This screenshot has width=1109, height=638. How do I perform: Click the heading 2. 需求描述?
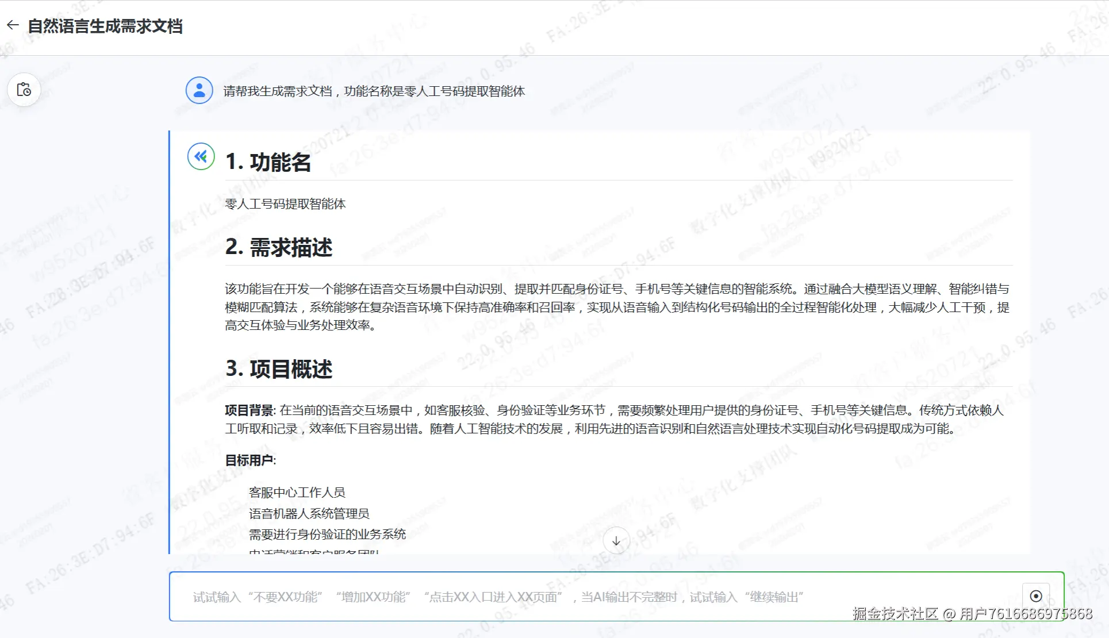coord(279,247)
